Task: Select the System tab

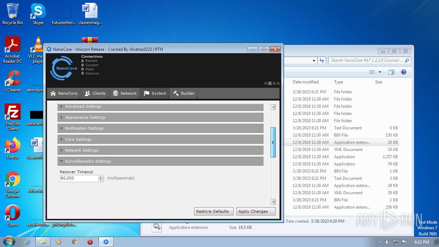Action: pos(155,93)
